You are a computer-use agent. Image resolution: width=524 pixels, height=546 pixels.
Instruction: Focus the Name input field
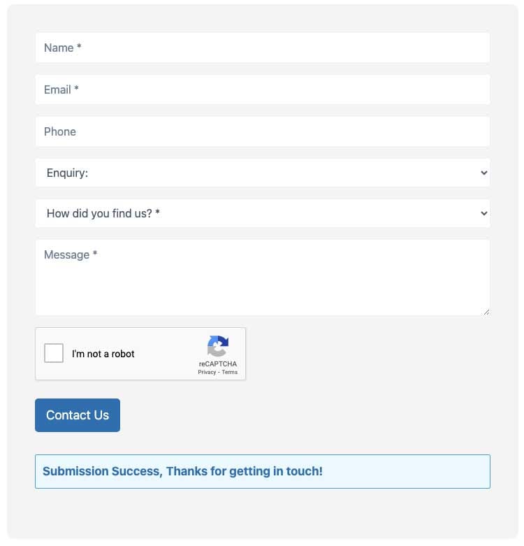pos(262,48)
